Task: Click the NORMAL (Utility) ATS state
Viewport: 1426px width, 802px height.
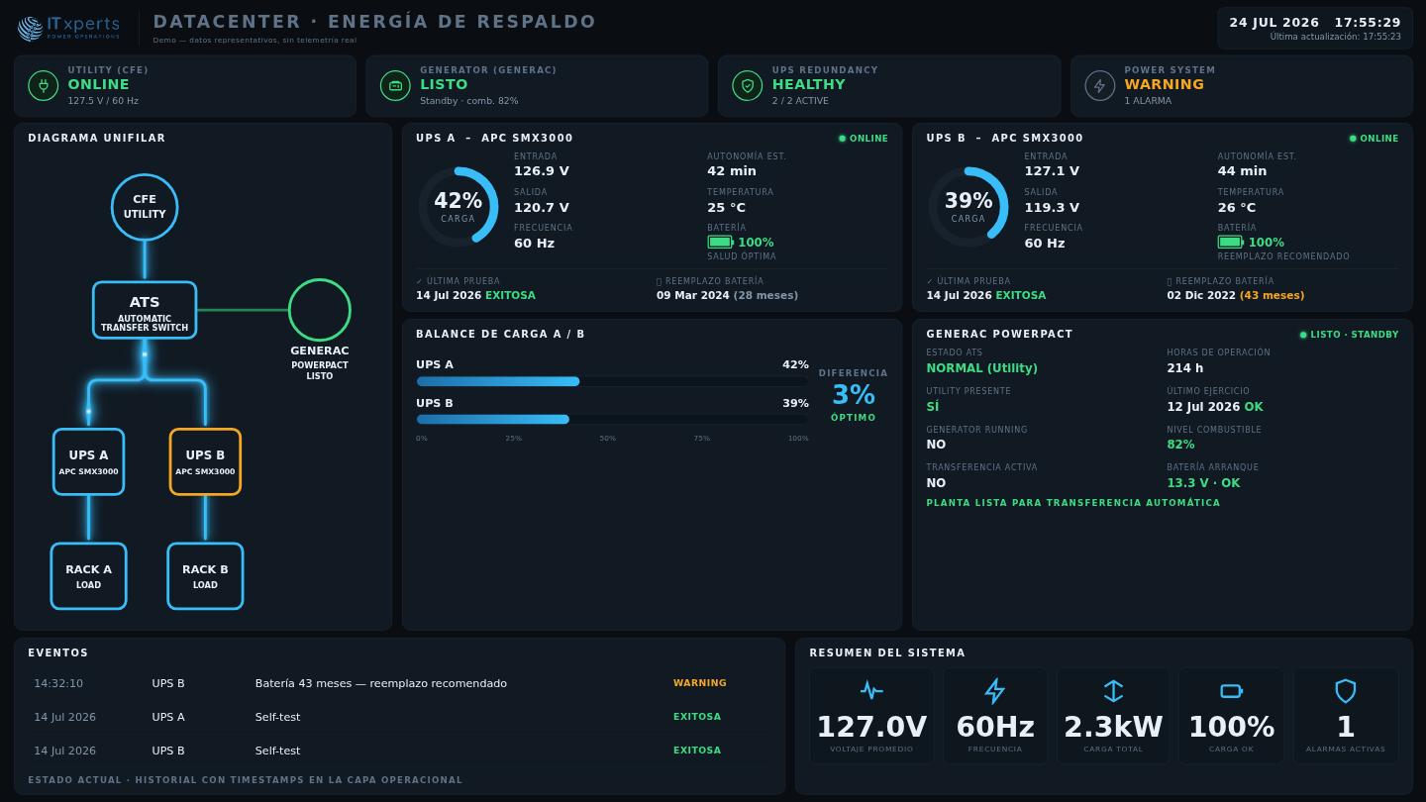Action: click(982, 368)
